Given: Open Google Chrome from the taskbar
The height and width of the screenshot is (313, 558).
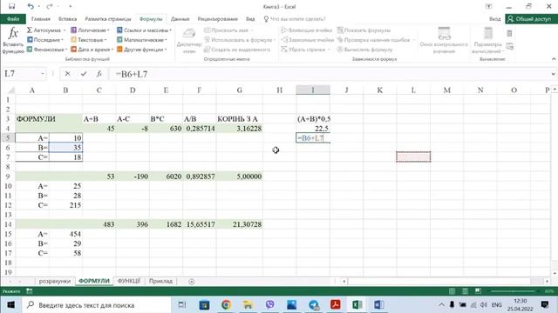Looking at the screenshot, I should pos(227,304).
